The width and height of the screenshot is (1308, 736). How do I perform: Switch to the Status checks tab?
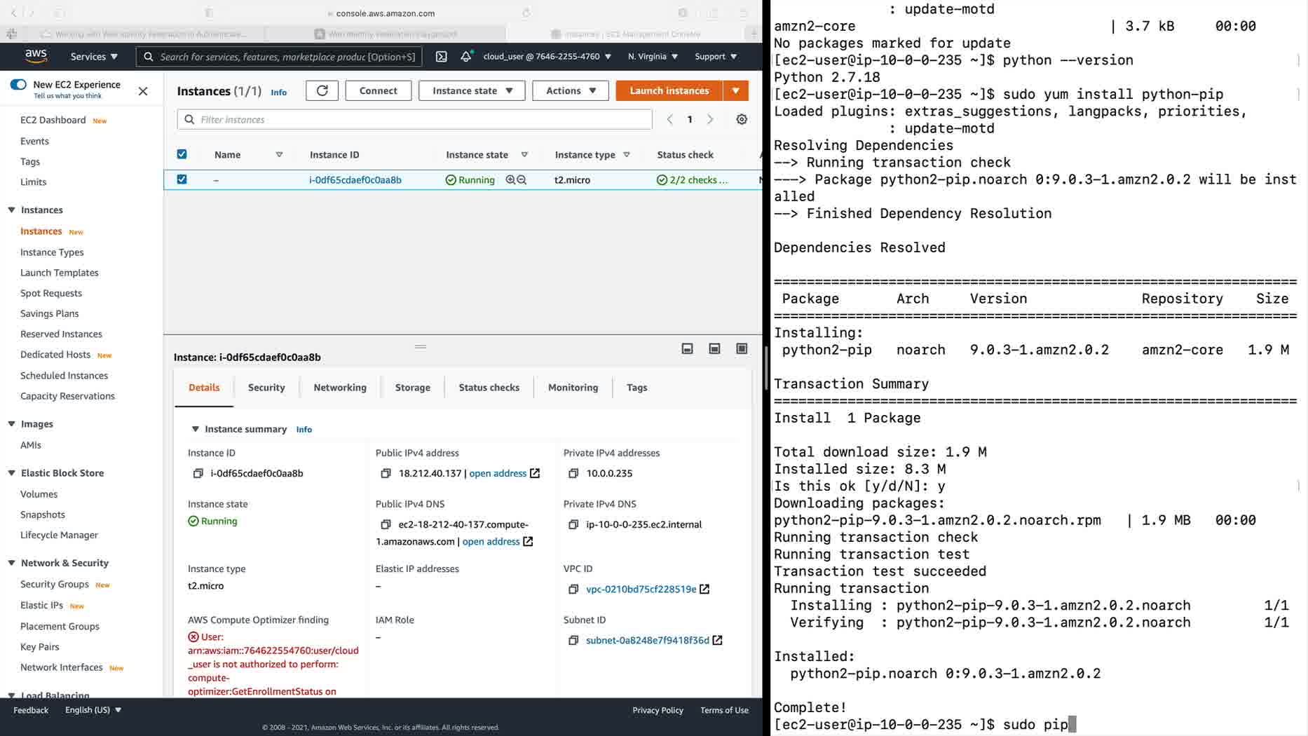point(489,388)
